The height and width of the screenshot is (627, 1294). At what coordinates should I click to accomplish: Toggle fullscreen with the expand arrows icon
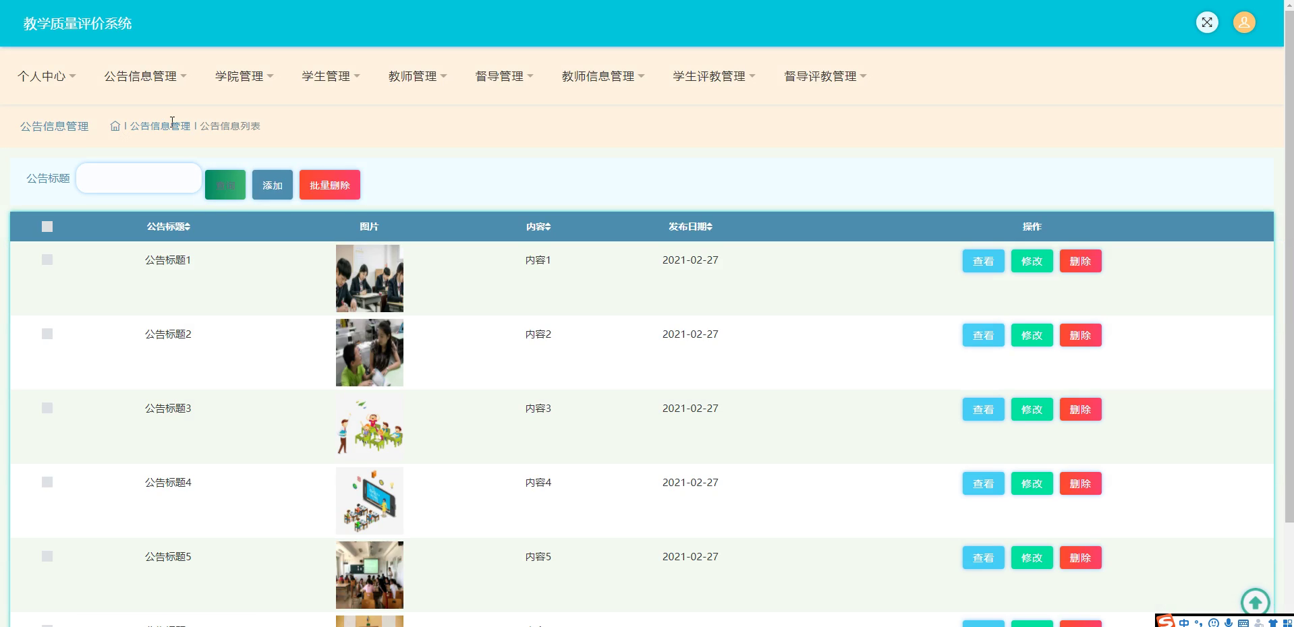pos(1207,22)
